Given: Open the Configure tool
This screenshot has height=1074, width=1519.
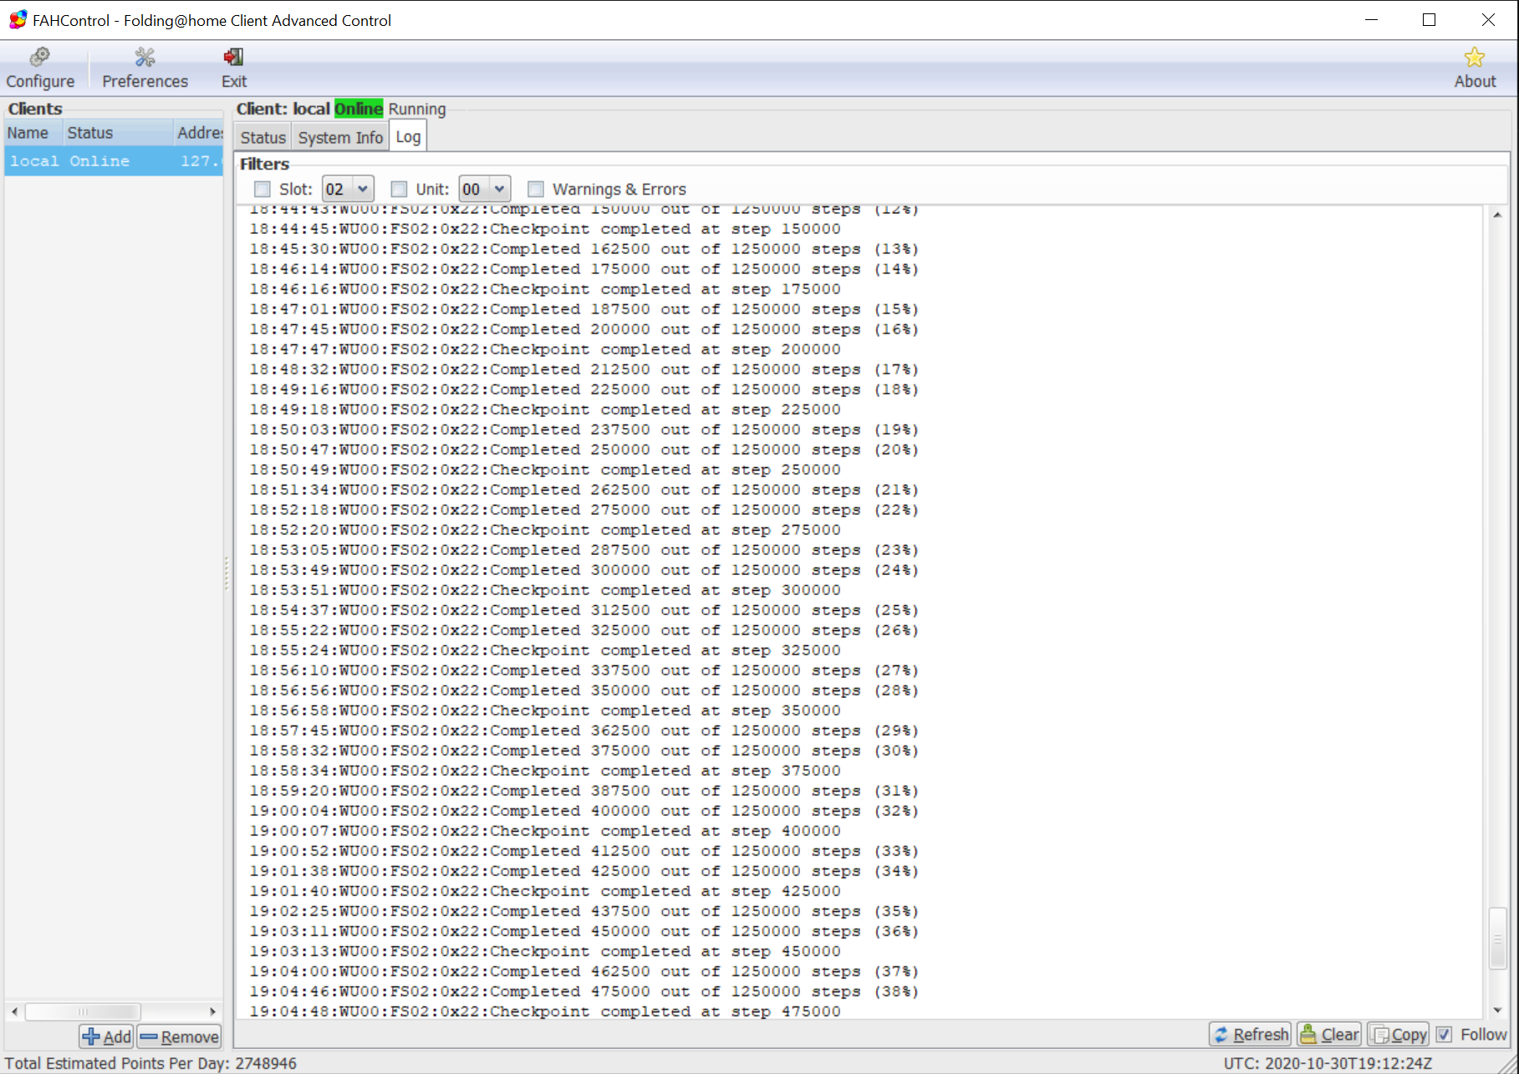Looking at the screenshot, I should point(40,68).
